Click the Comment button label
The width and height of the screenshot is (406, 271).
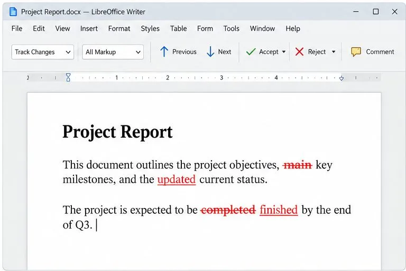coord(380,52)
